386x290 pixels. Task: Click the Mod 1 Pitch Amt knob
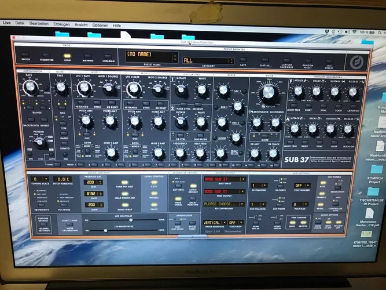click(86, 121)
